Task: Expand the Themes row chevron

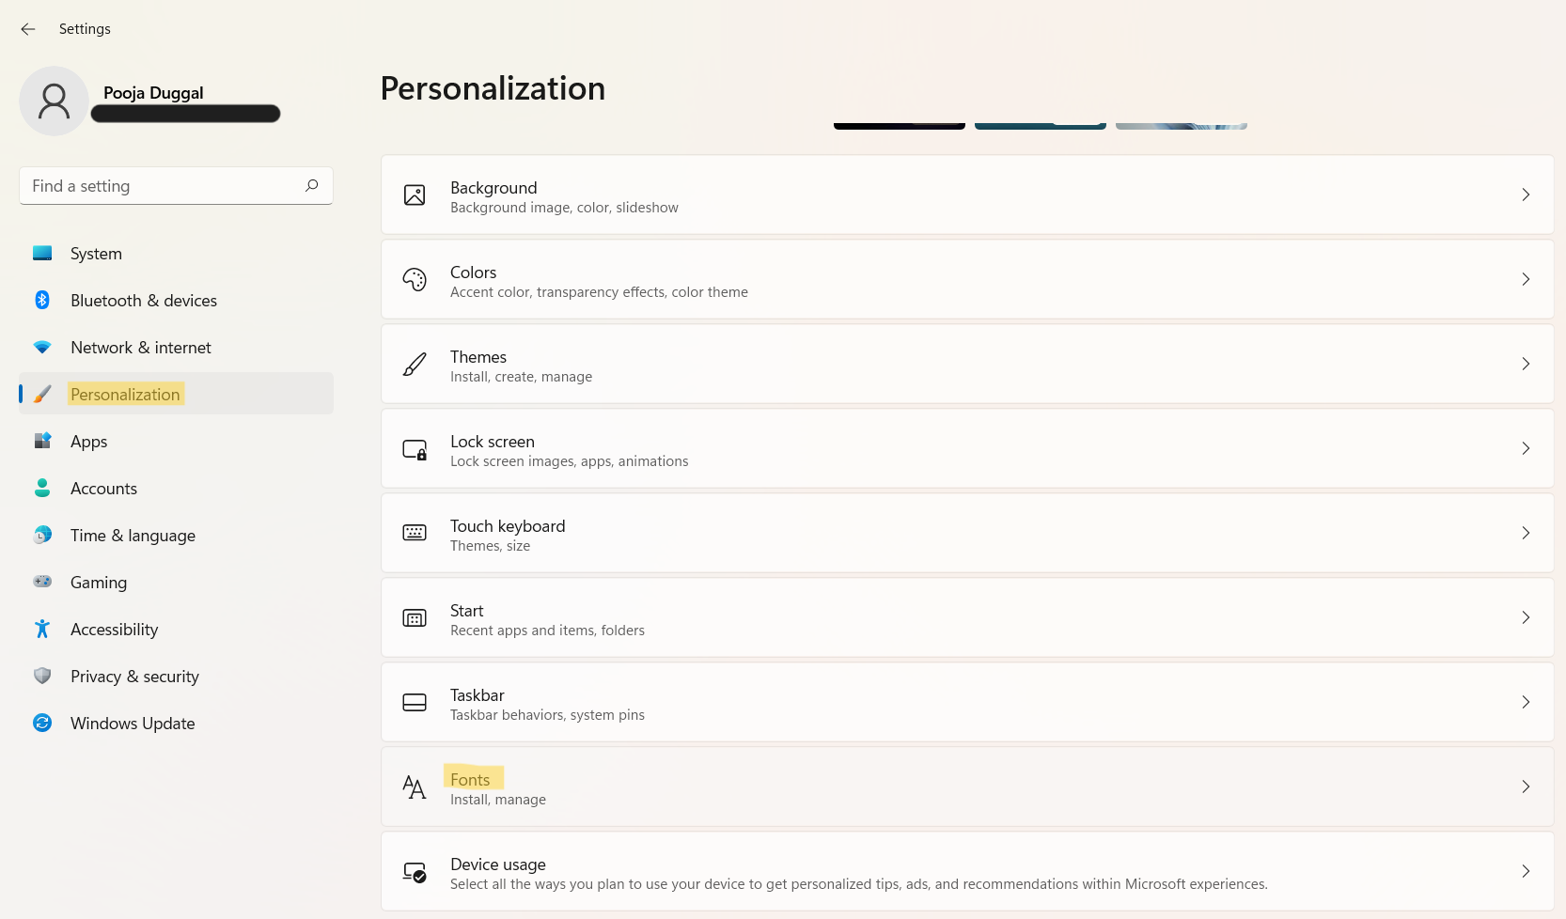Action: click(x=1525, y=364)
